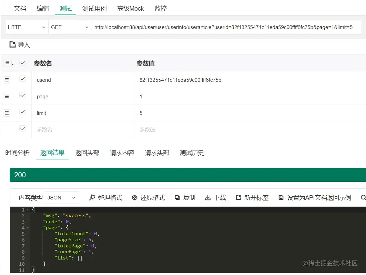
Task: Click the 导入 button label
Action: coord(24,45)
